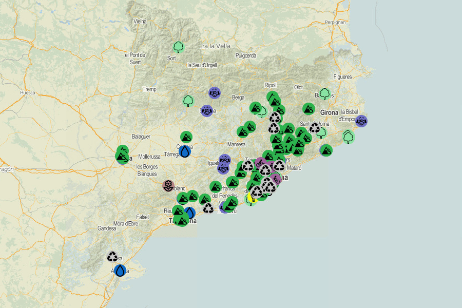The height and width of the screenshot is (308, 462).
Task: Click the Girona city label
Action: point(329,112)
